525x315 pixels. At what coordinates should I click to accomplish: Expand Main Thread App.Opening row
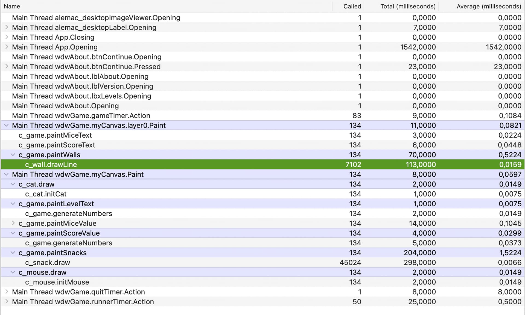tap(7, 47)
